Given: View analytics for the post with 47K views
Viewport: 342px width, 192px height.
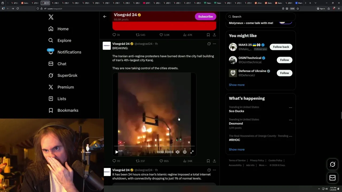Looking at the screenshot, I should pyautogui.click(x=188, y=35).
